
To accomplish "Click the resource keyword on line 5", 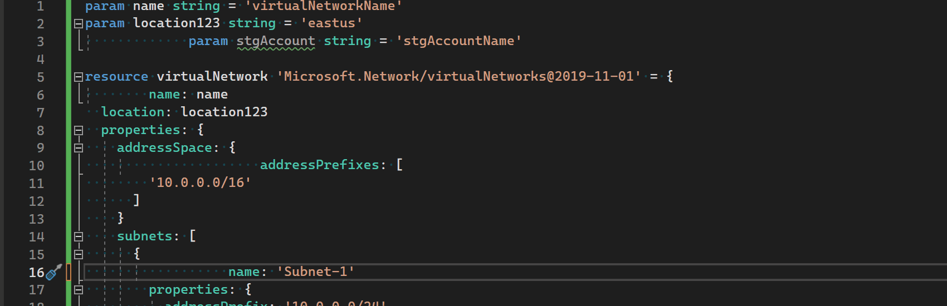I will (x=116, y=77).
